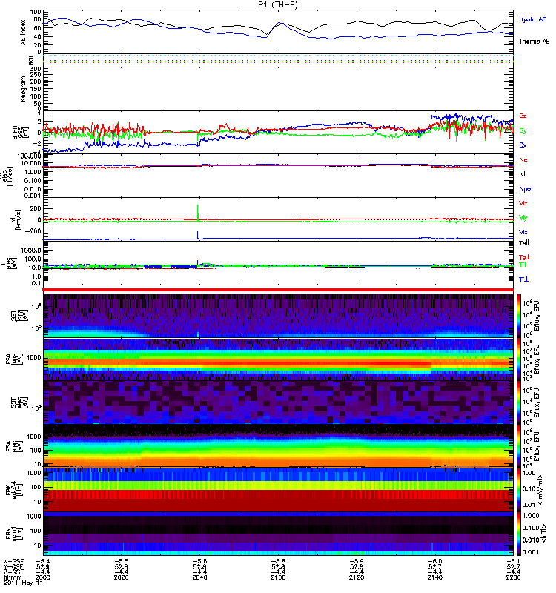The image size is (556, 593).
Task: Select the blue Npot legend label
Action: point(526,189)
